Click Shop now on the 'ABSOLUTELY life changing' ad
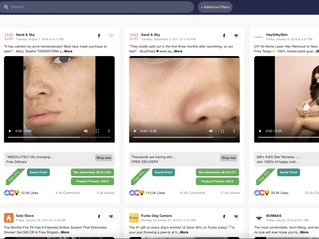This screenshot has width=319, height=239. click(104, 158)
